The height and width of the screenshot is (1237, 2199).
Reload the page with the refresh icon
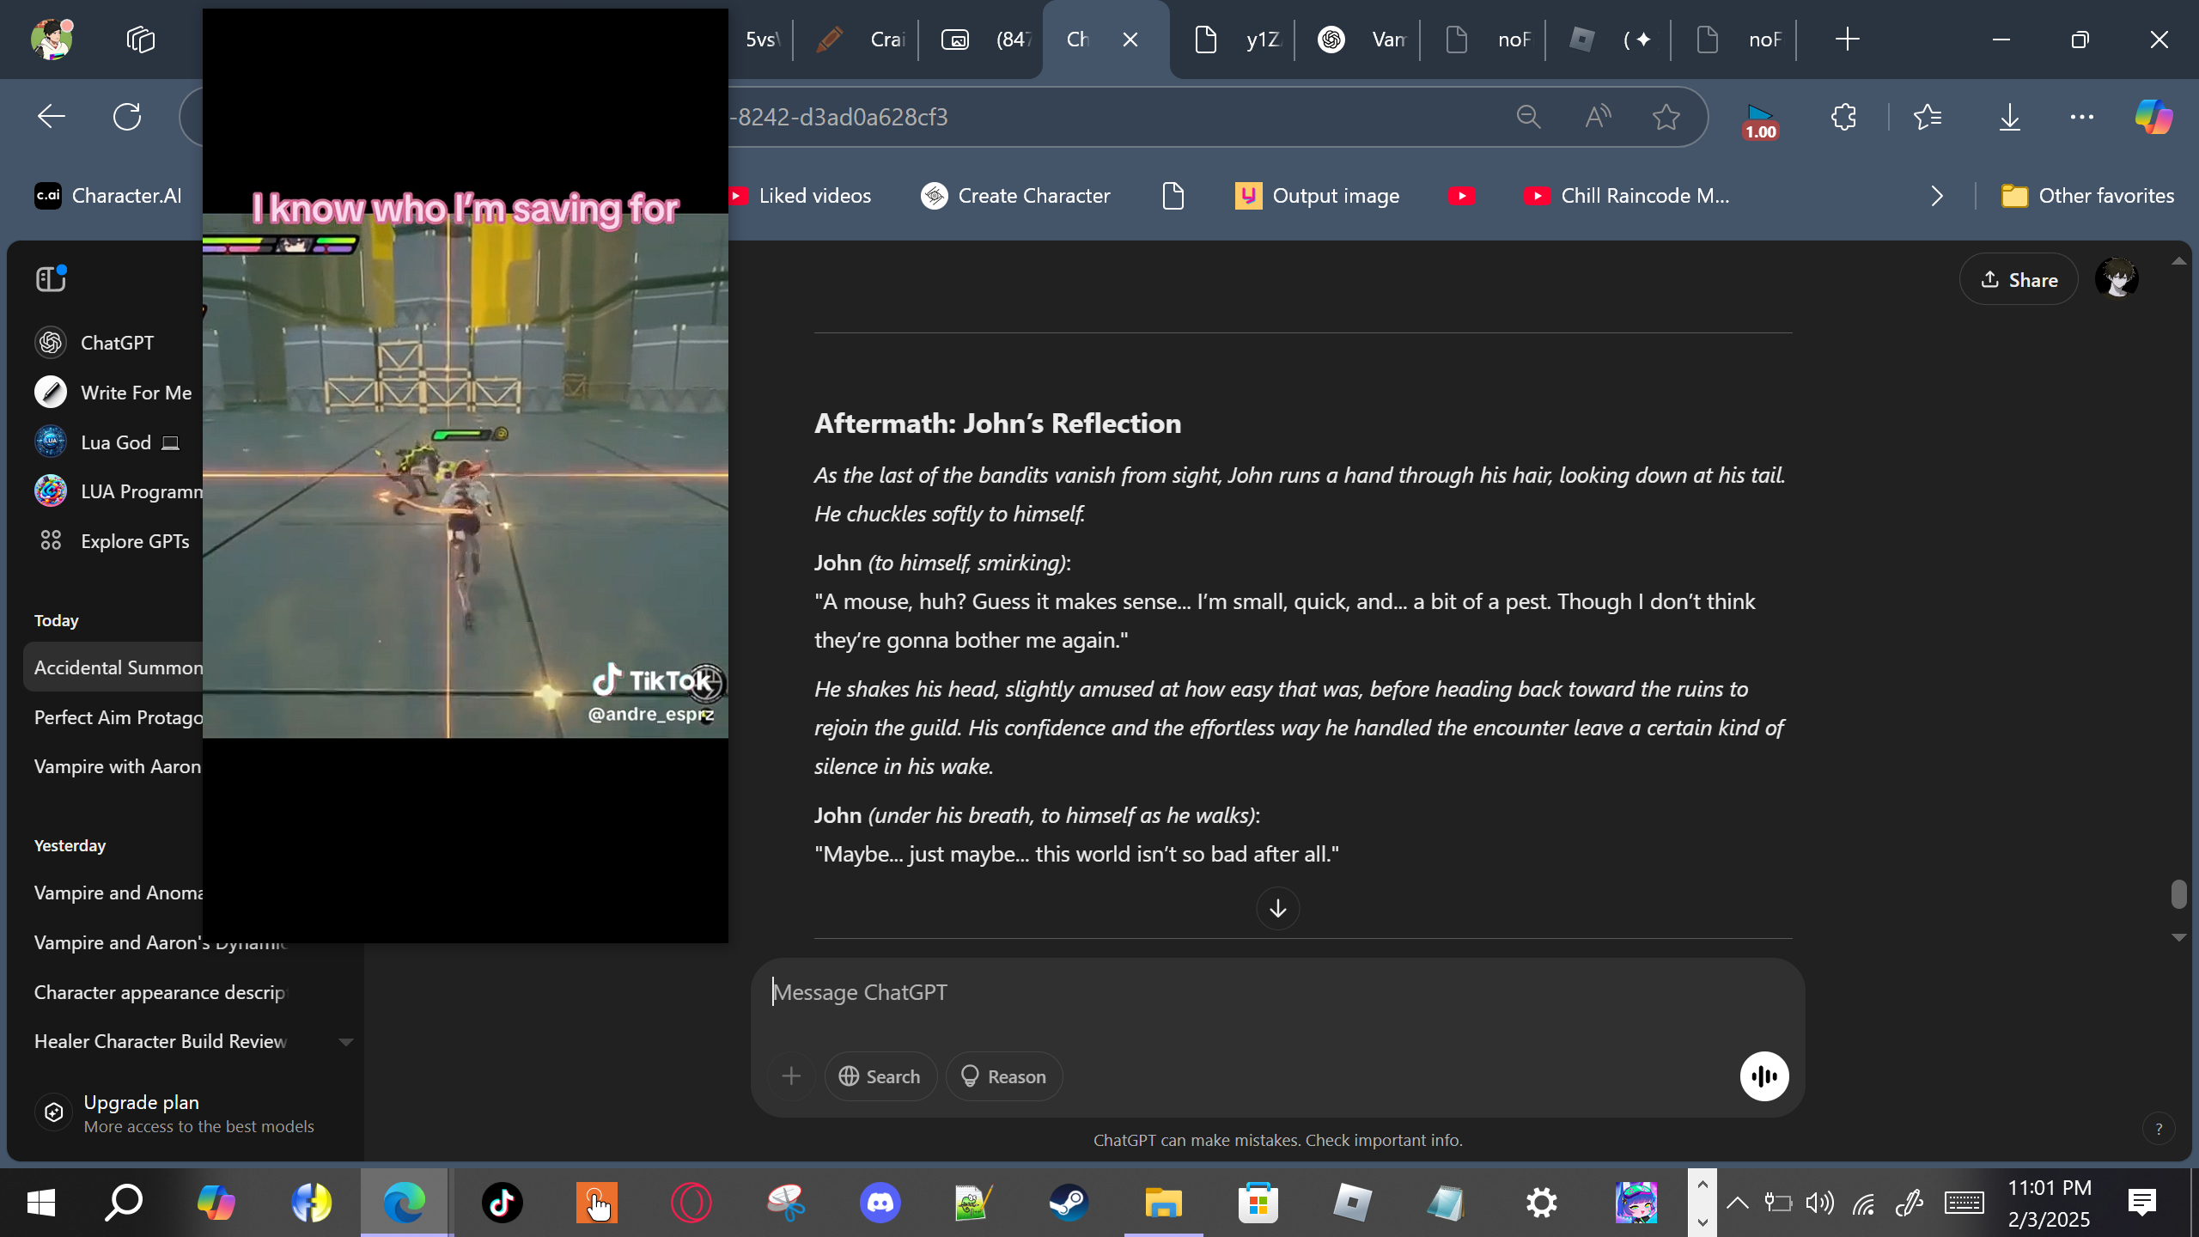(x=127, y=117)
